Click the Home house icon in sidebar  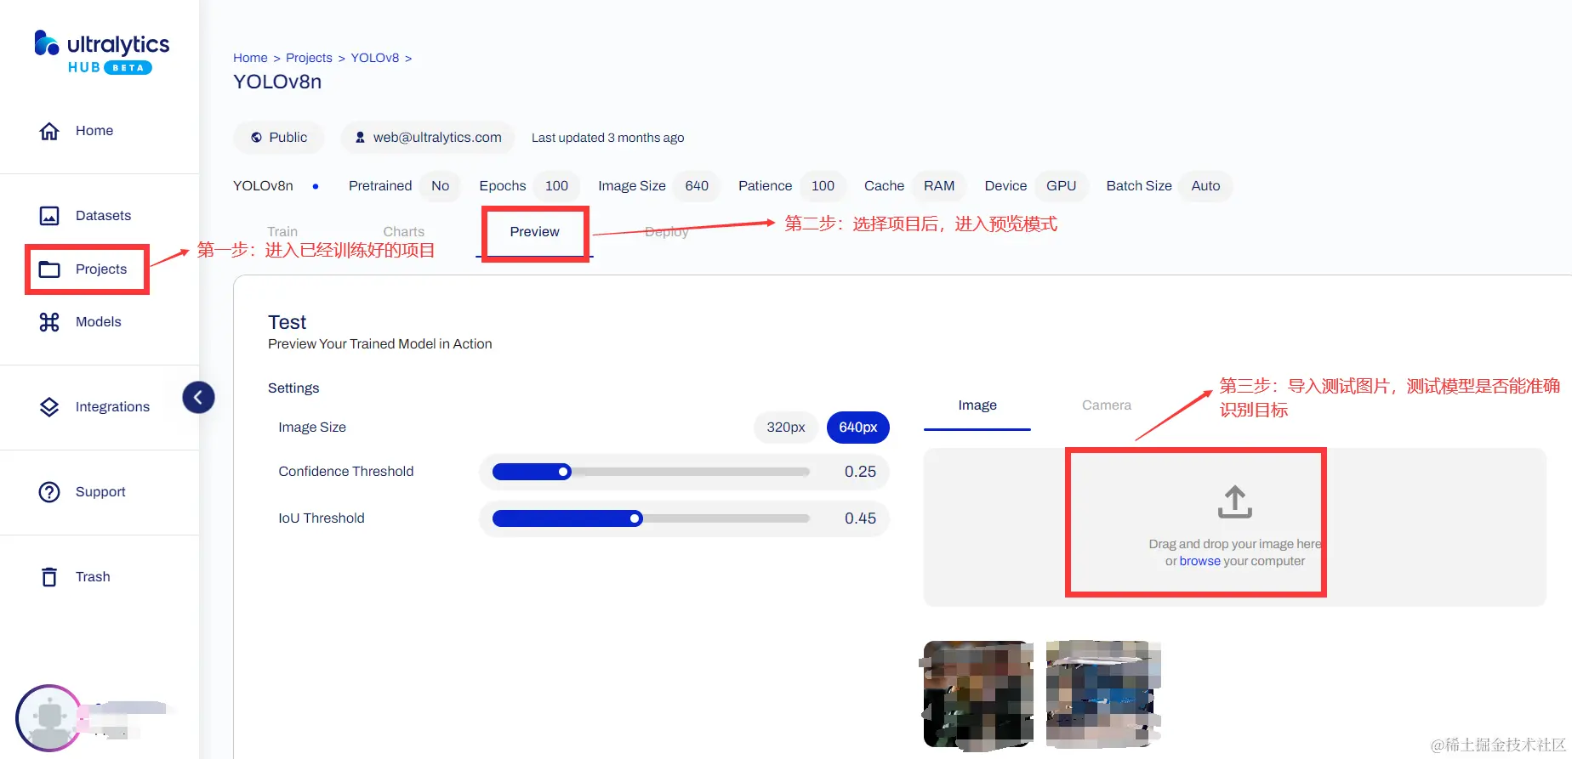tap(49, 131)
